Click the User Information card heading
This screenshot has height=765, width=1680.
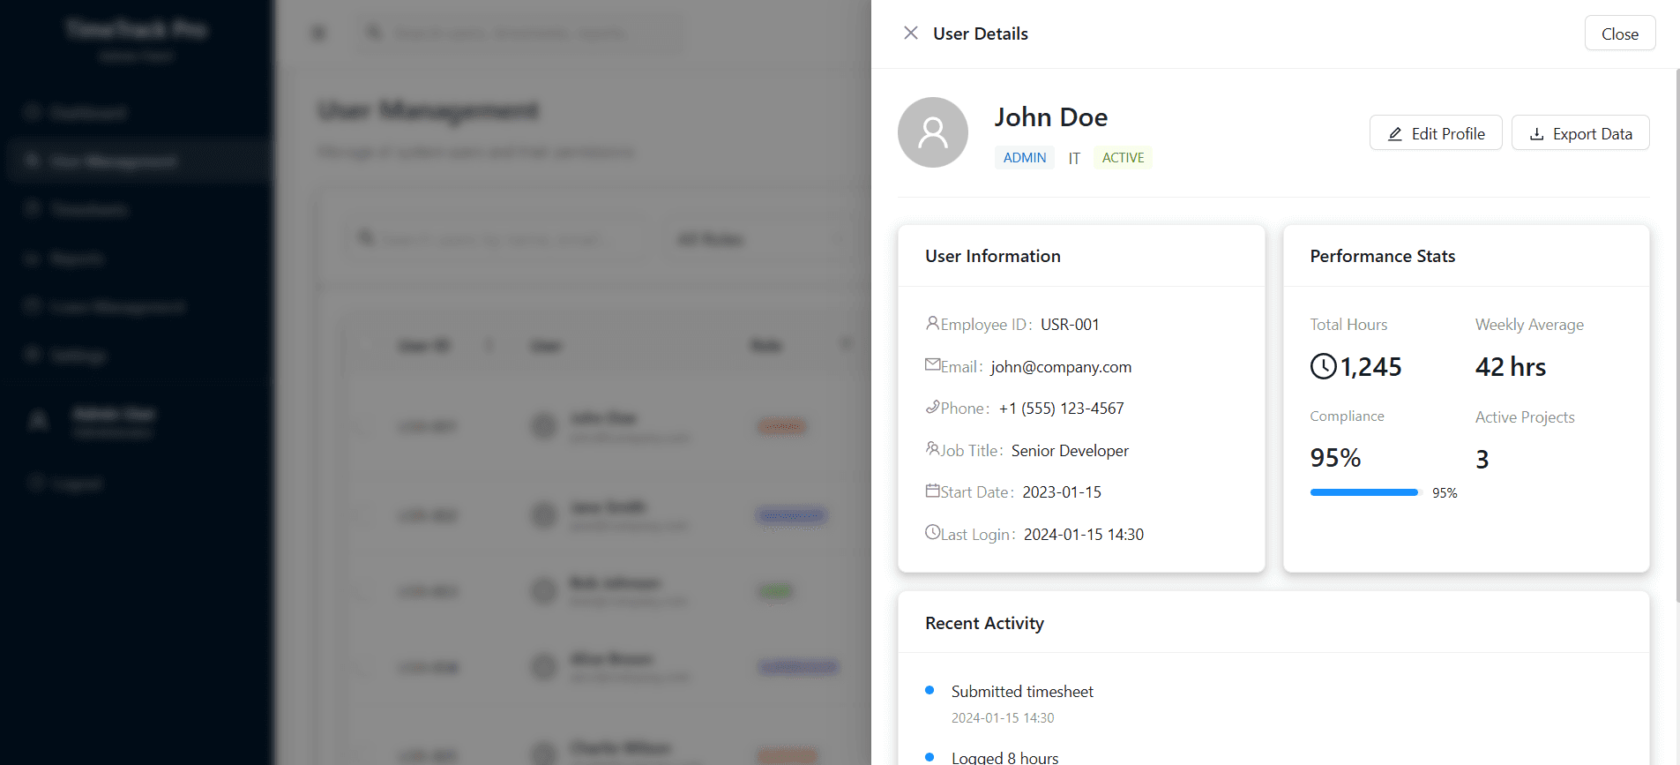[x=992, y=256]
